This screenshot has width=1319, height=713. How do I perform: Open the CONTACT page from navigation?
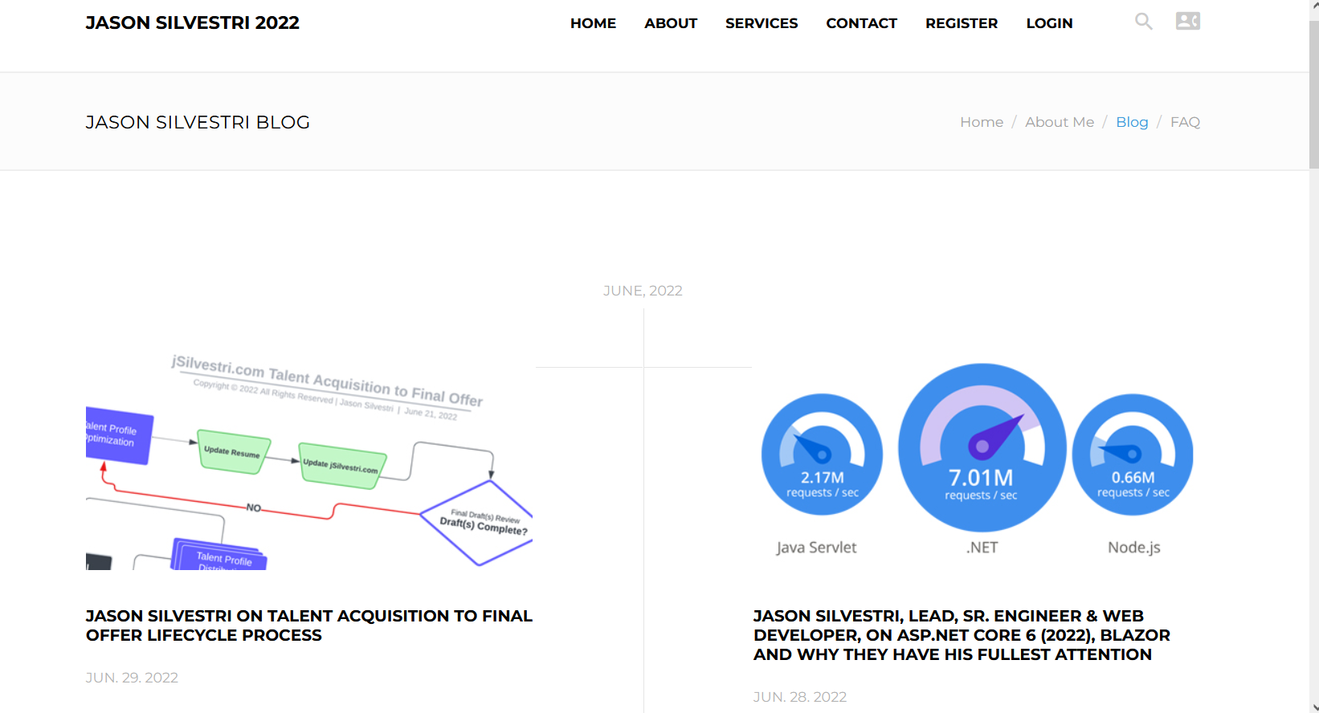point(861,23)
